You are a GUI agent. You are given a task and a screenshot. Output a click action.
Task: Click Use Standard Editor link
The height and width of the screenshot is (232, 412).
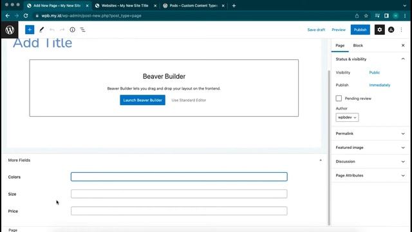click(189, 101)
